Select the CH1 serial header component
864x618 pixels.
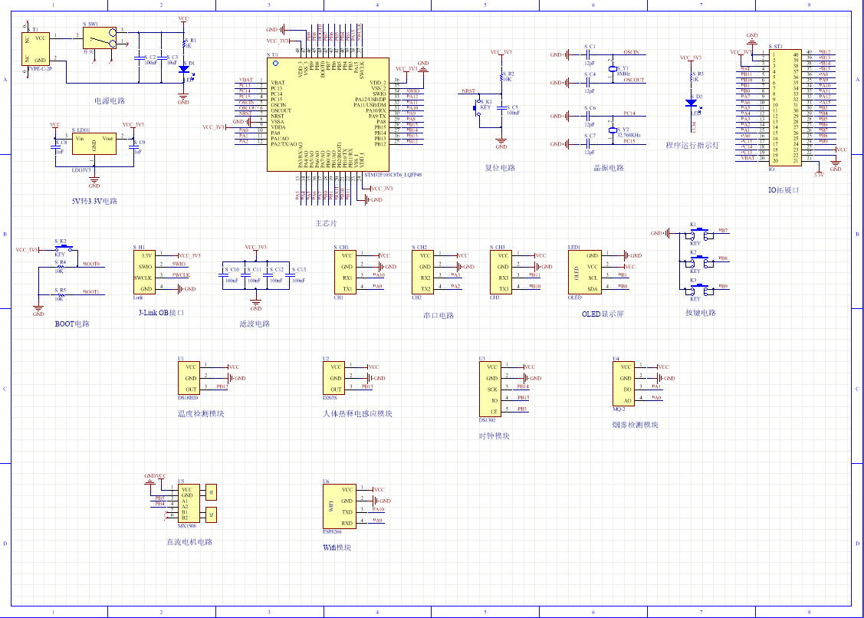coord(346,271)
